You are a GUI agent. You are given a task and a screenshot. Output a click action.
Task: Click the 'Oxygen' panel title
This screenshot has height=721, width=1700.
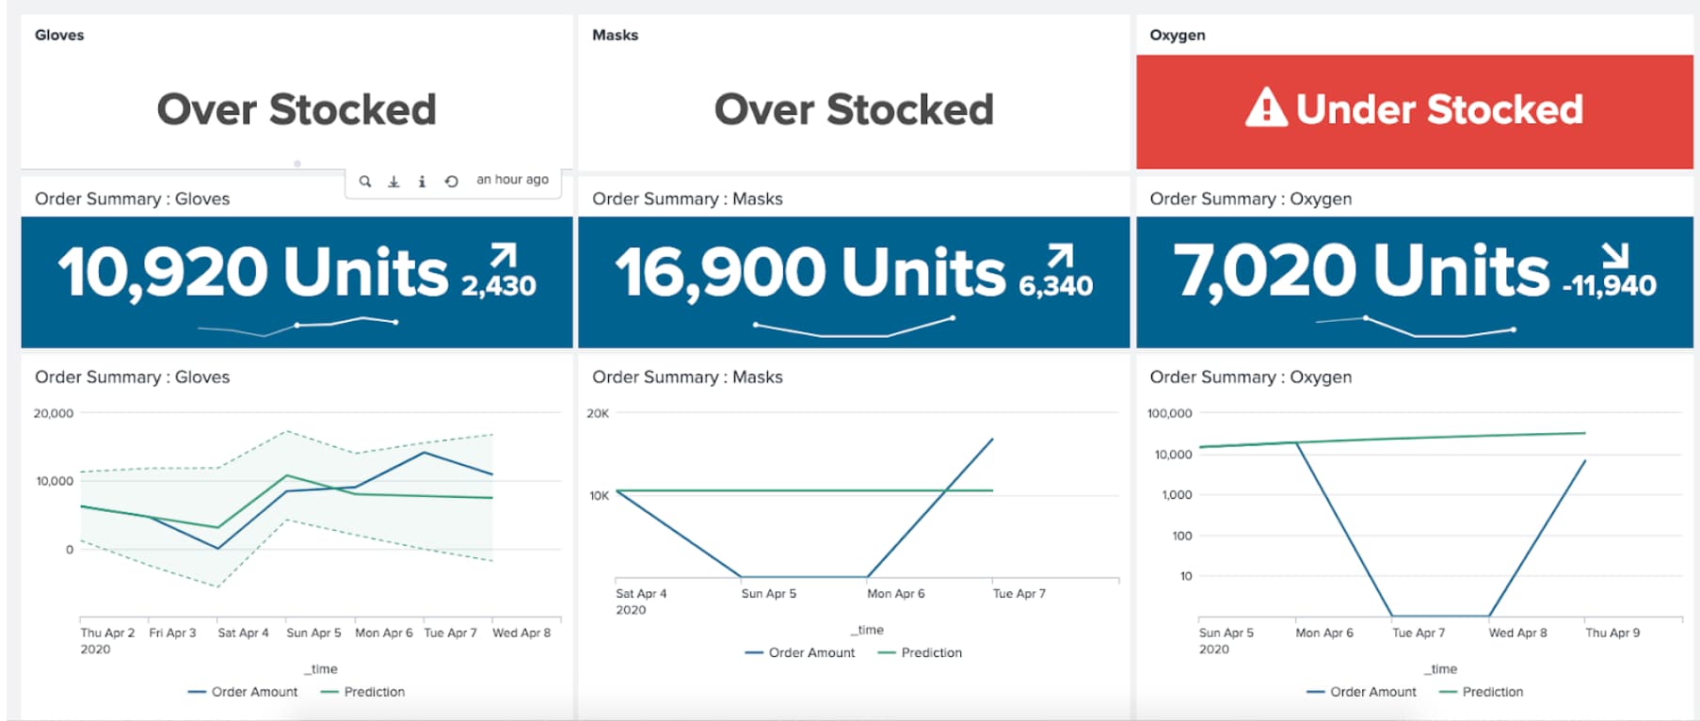pos(1177,35)
